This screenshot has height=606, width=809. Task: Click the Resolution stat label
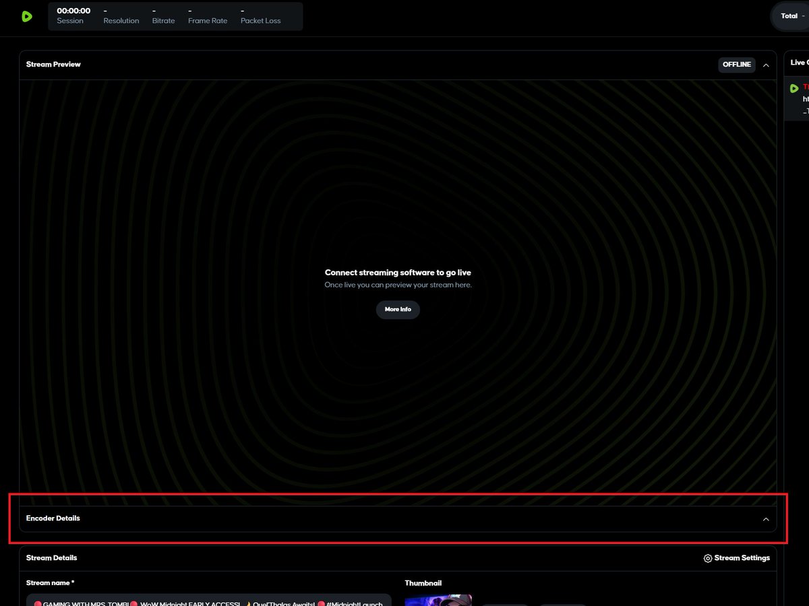(121, 21)
